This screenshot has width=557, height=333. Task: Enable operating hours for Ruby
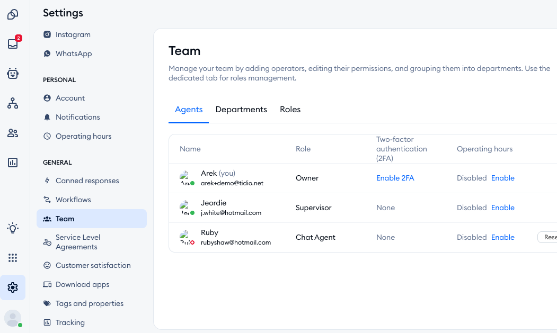[502, 237]
